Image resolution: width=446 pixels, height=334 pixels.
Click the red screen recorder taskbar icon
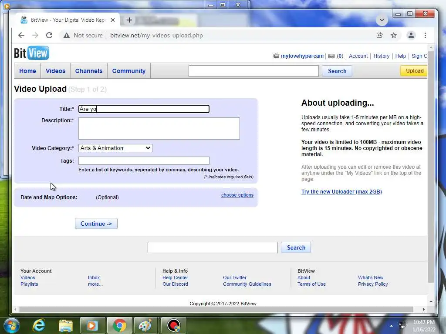pyautogui.click(x=173, y=325)
